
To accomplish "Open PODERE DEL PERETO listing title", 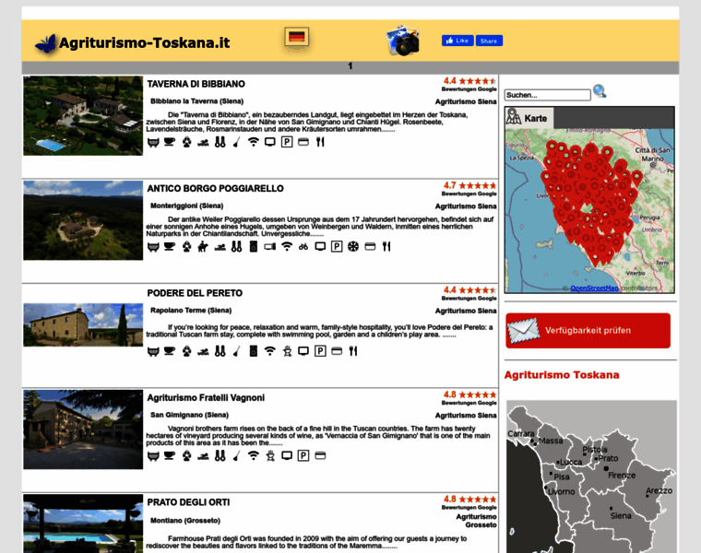I will 195,293.
